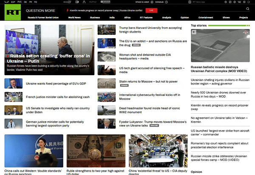This screenshot has height=175, width=255.
Task: Open Russian ballistic missile destroys Patriot story
Action: (219, 69)
